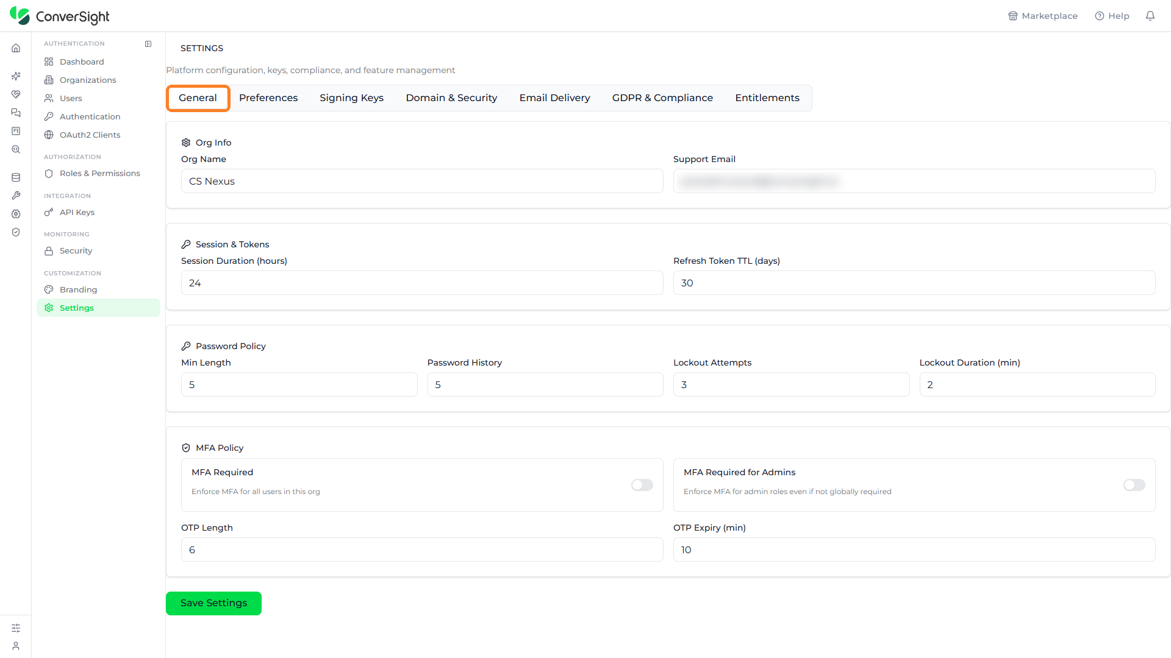
Task: Click the Refresh Token TTL field
Action: pyautogui.click(x=914, y=283)
